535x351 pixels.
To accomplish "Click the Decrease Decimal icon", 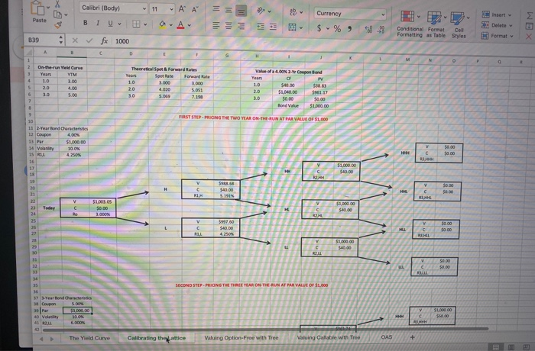I will 381,30.
